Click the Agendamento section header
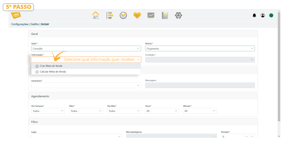289x147 pixels. point(143,96)
